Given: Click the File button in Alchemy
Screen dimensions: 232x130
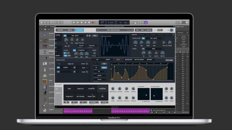Looking at the screenshot, I should 137,30.
